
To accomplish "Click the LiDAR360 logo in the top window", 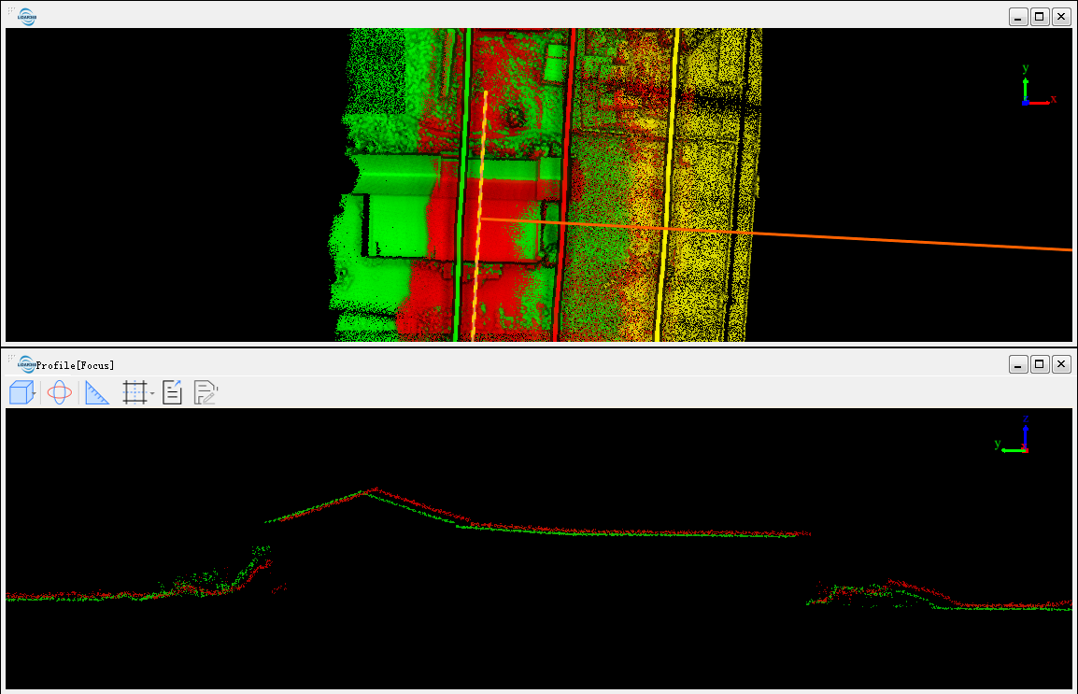I will coord(26,16).
